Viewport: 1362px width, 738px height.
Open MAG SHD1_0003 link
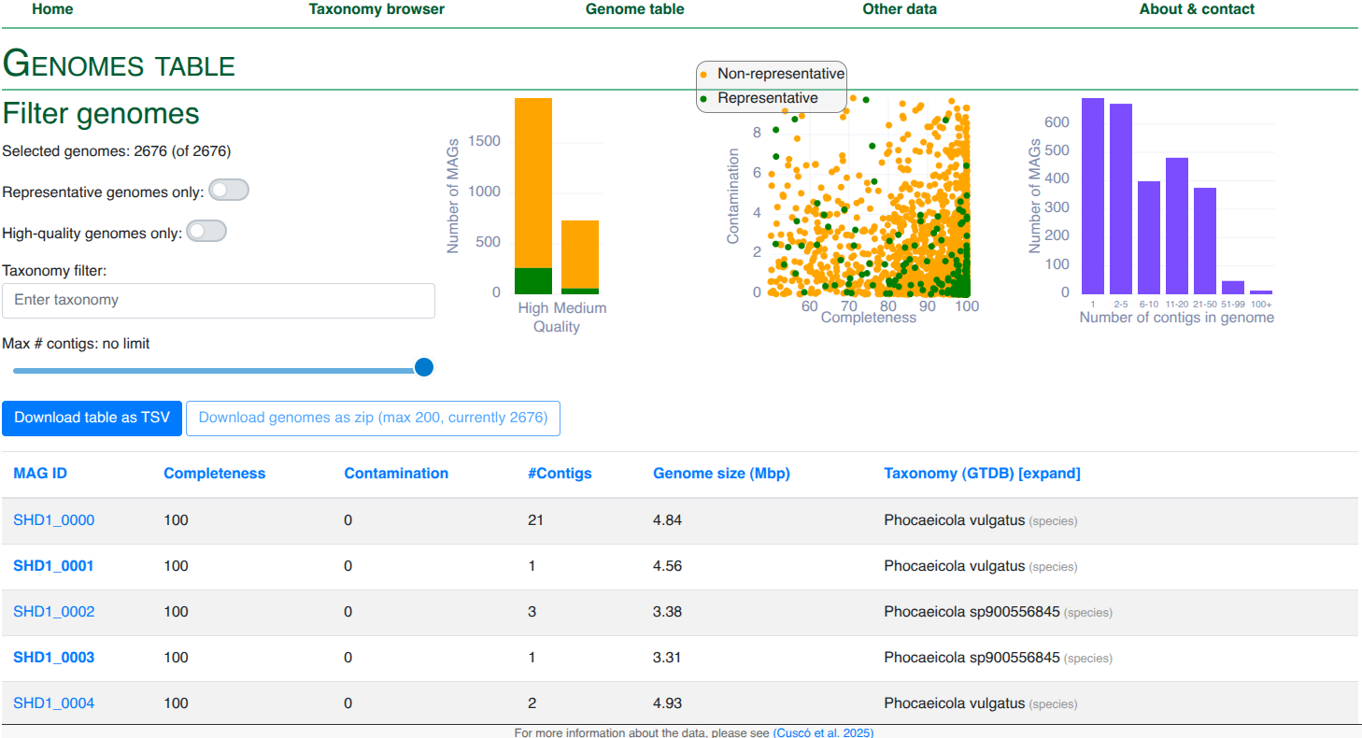point(54,658)
